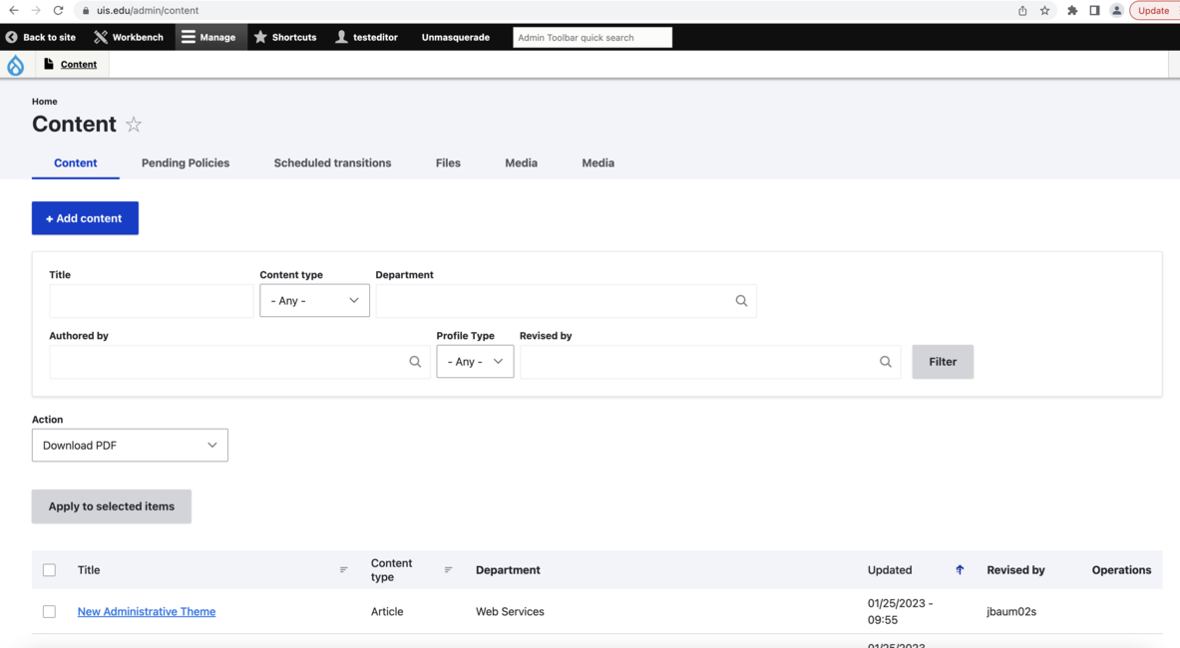Select the Back to site icon
Viewport: 1180px width, 648px height.
pos(10,37)
